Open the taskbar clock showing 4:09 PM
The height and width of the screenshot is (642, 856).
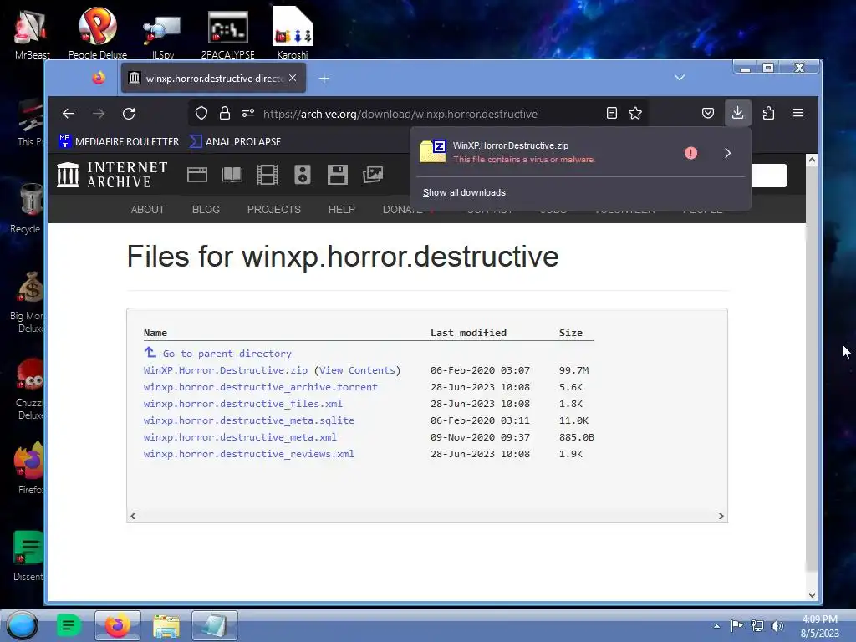[x=819, y=625]
